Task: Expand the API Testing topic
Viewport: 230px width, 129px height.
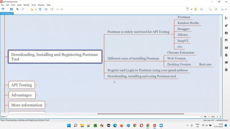Action: tap(36, 85)
